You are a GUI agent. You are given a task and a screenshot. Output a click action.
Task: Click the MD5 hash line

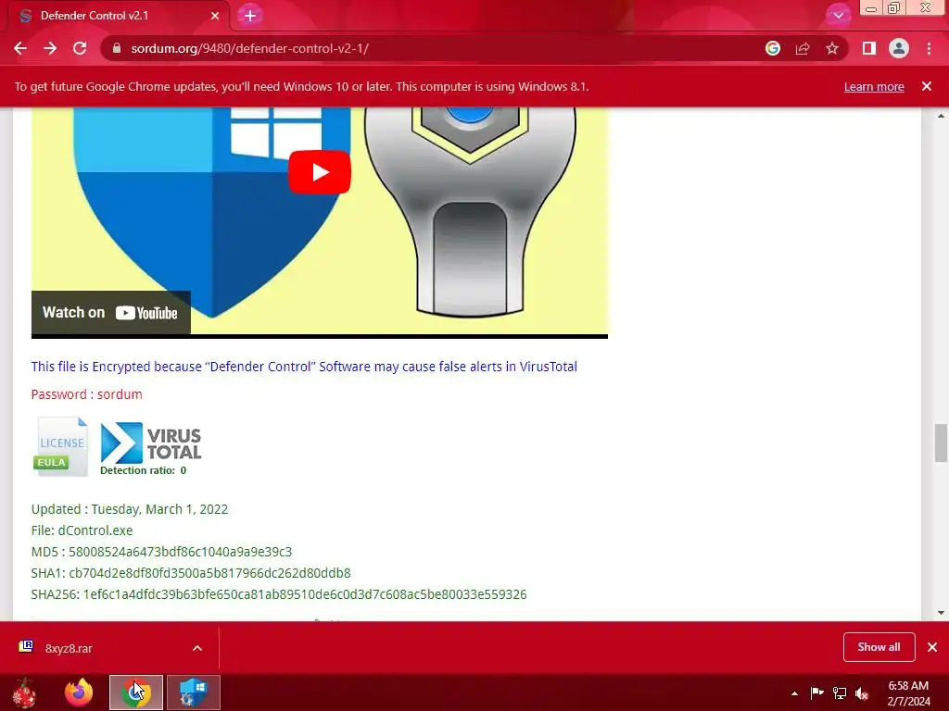click(x=161, y=552)
